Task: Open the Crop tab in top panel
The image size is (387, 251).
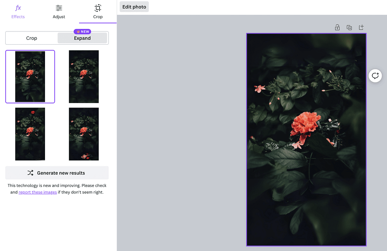Action: 98,11
